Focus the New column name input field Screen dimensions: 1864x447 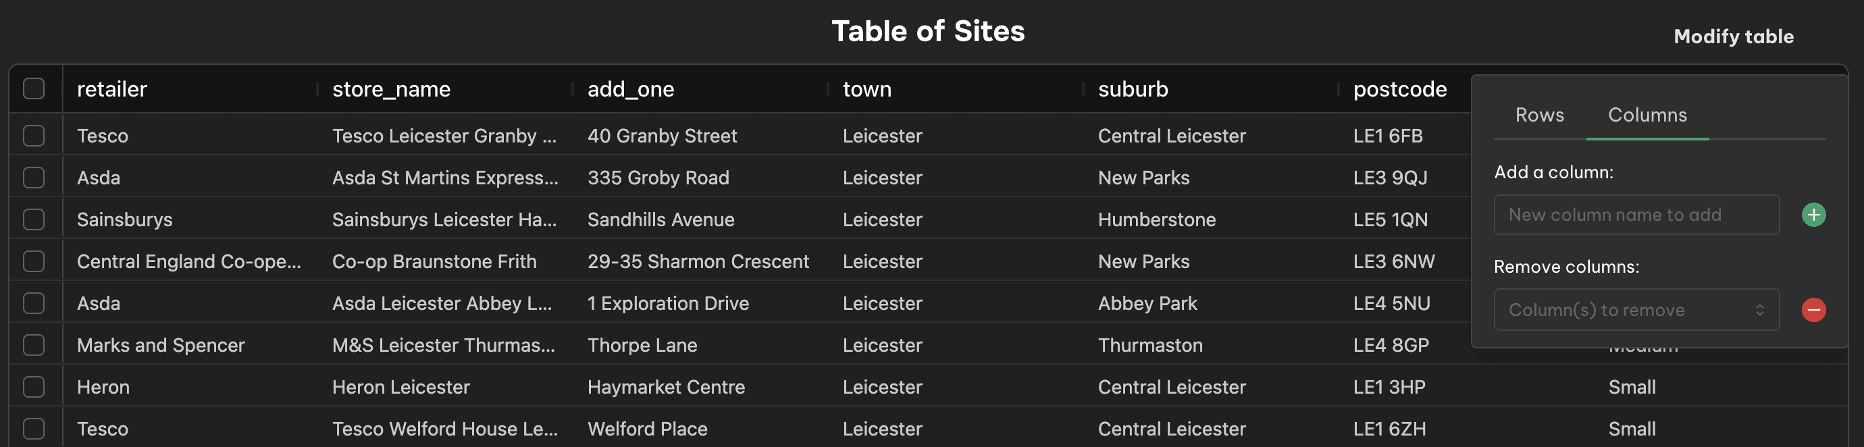click(1636, 215)
